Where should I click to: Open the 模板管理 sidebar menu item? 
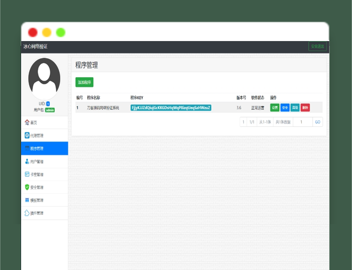pos(44,200)
